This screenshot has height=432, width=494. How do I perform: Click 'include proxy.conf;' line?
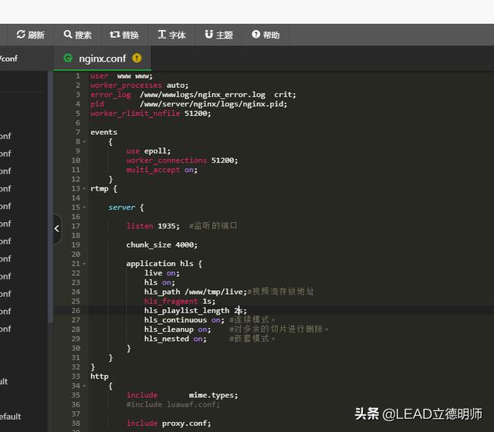168,424
